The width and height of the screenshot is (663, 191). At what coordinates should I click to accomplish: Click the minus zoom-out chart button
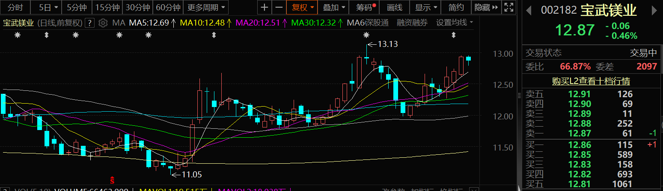[x=279, y=7]
